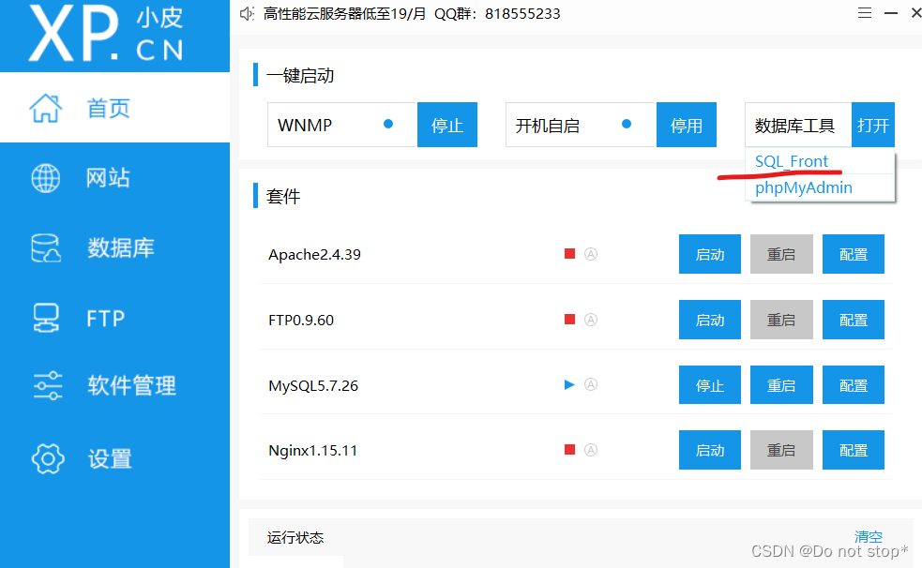
Task: Click the 一键启动 heading
Action: click(300, 76)
